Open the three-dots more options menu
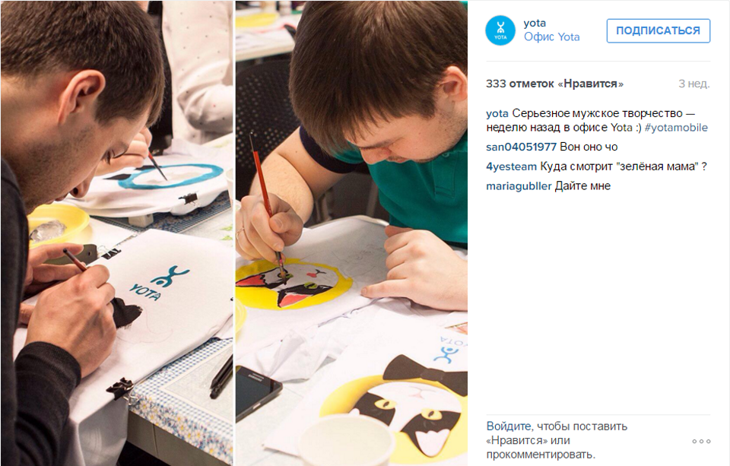 701,441
